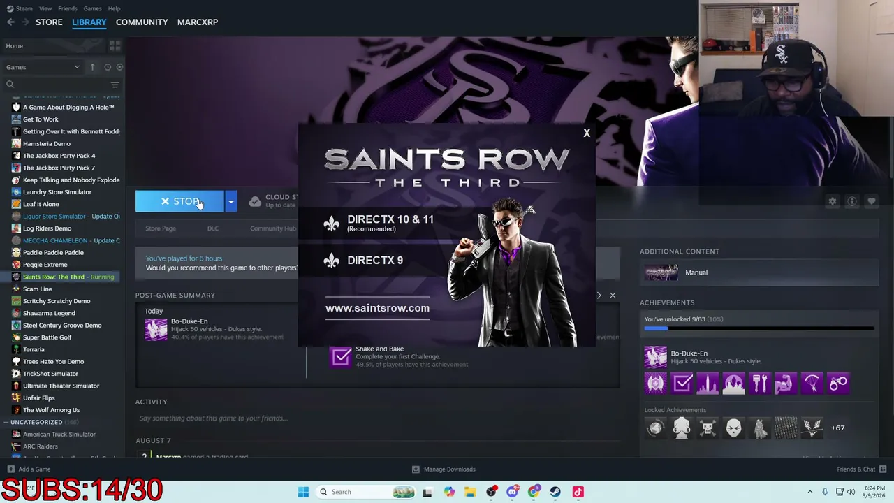Select the handcuffs achievement icon
Viewport: 894px width, 503px height.
(x=838, y=383)
